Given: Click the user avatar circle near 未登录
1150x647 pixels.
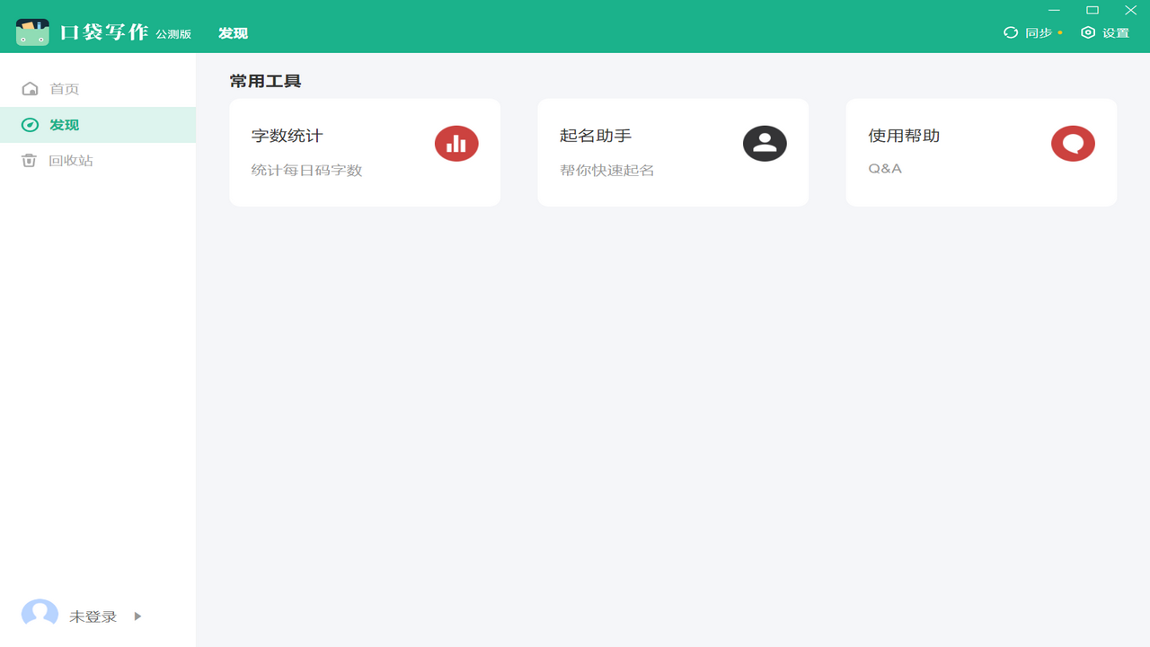Looking at the screenshot, I should point(40,615).
